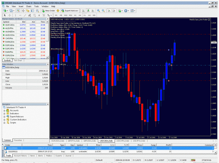The height and width of the screenshot is (163, 219).
Task: Select the Crosshair drawing tool
Action: [10, 15]
